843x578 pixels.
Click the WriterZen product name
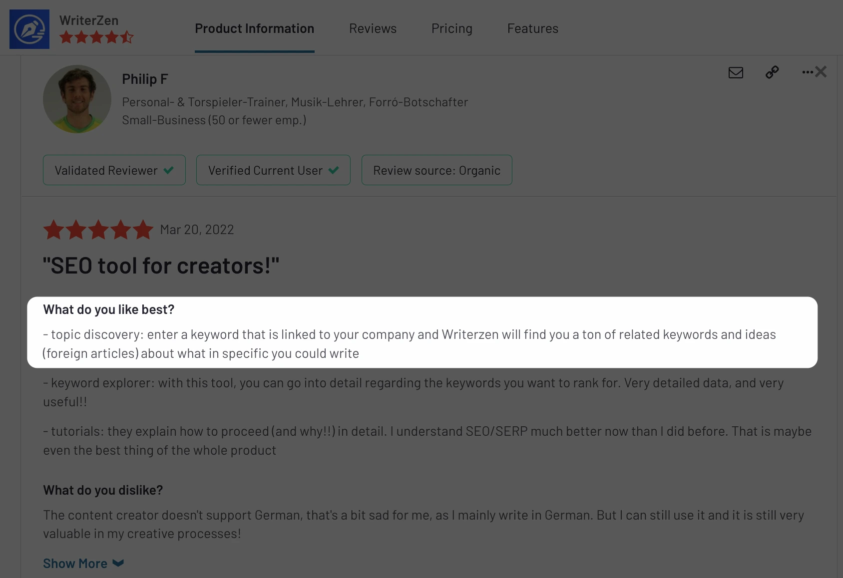point(89,20)
